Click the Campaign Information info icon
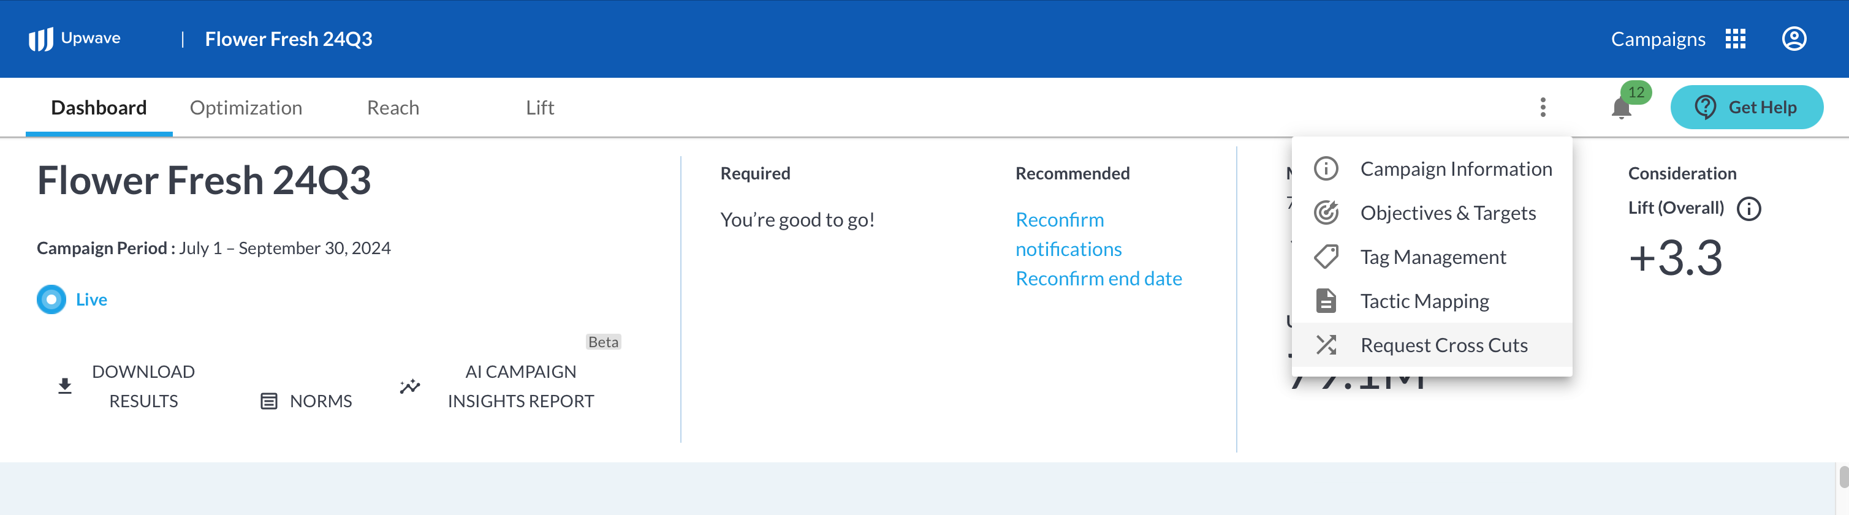 pyautogui.click(x=1326, y=169)
